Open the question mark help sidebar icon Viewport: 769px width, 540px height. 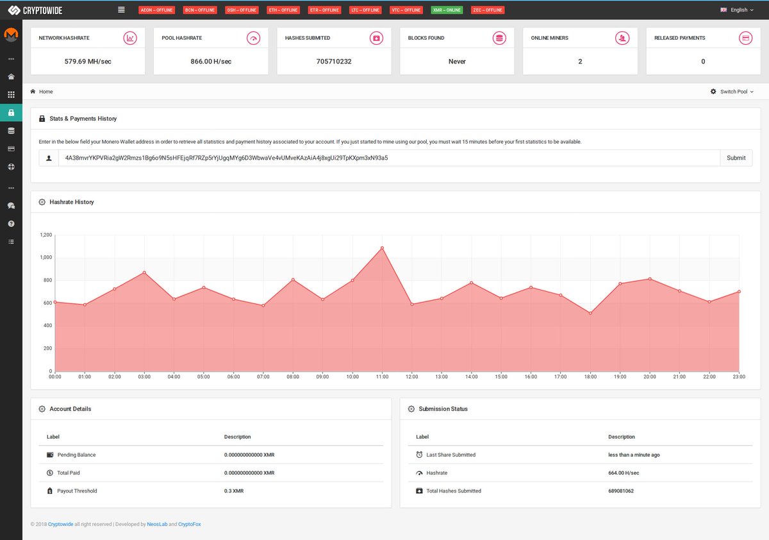pos(11,224)
